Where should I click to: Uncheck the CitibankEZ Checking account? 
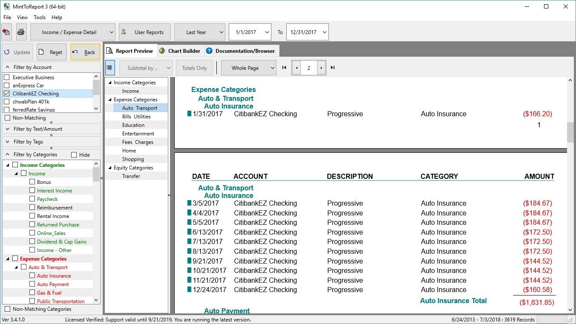(x=6, y=94)
